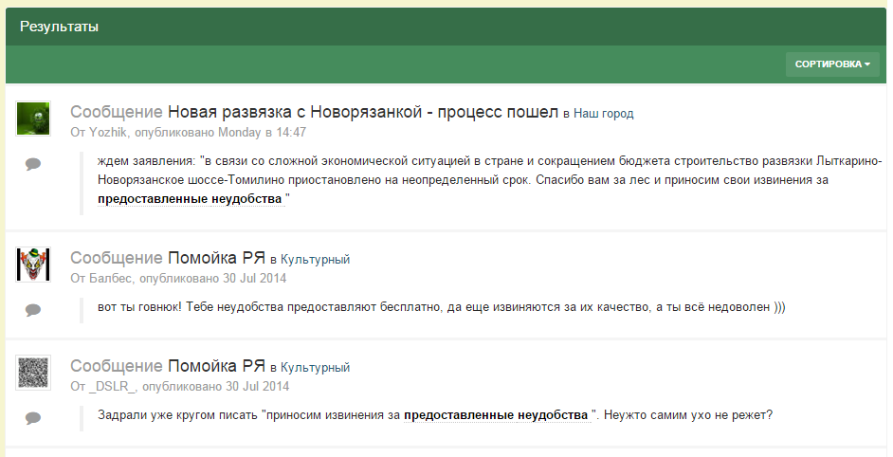Image resolution: width=893 pixels, height=457 pixels.
Task: Click the post text starting Задрали уже кругом
Action: (435, 415)
